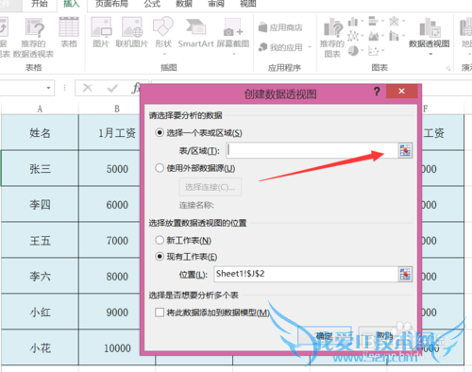The height and width of the screenshot is (372, 472).
Task: Expand the Name Box dropdown
Action: [48, 88]
